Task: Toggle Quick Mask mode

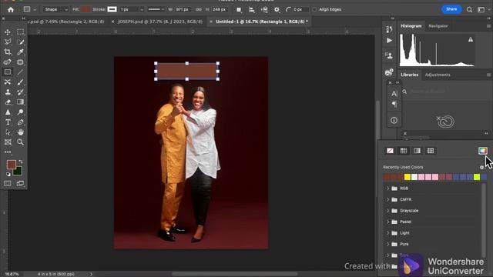Action: 8,183
